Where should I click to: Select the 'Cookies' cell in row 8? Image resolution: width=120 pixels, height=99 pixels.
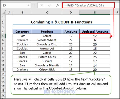[22, 48]
